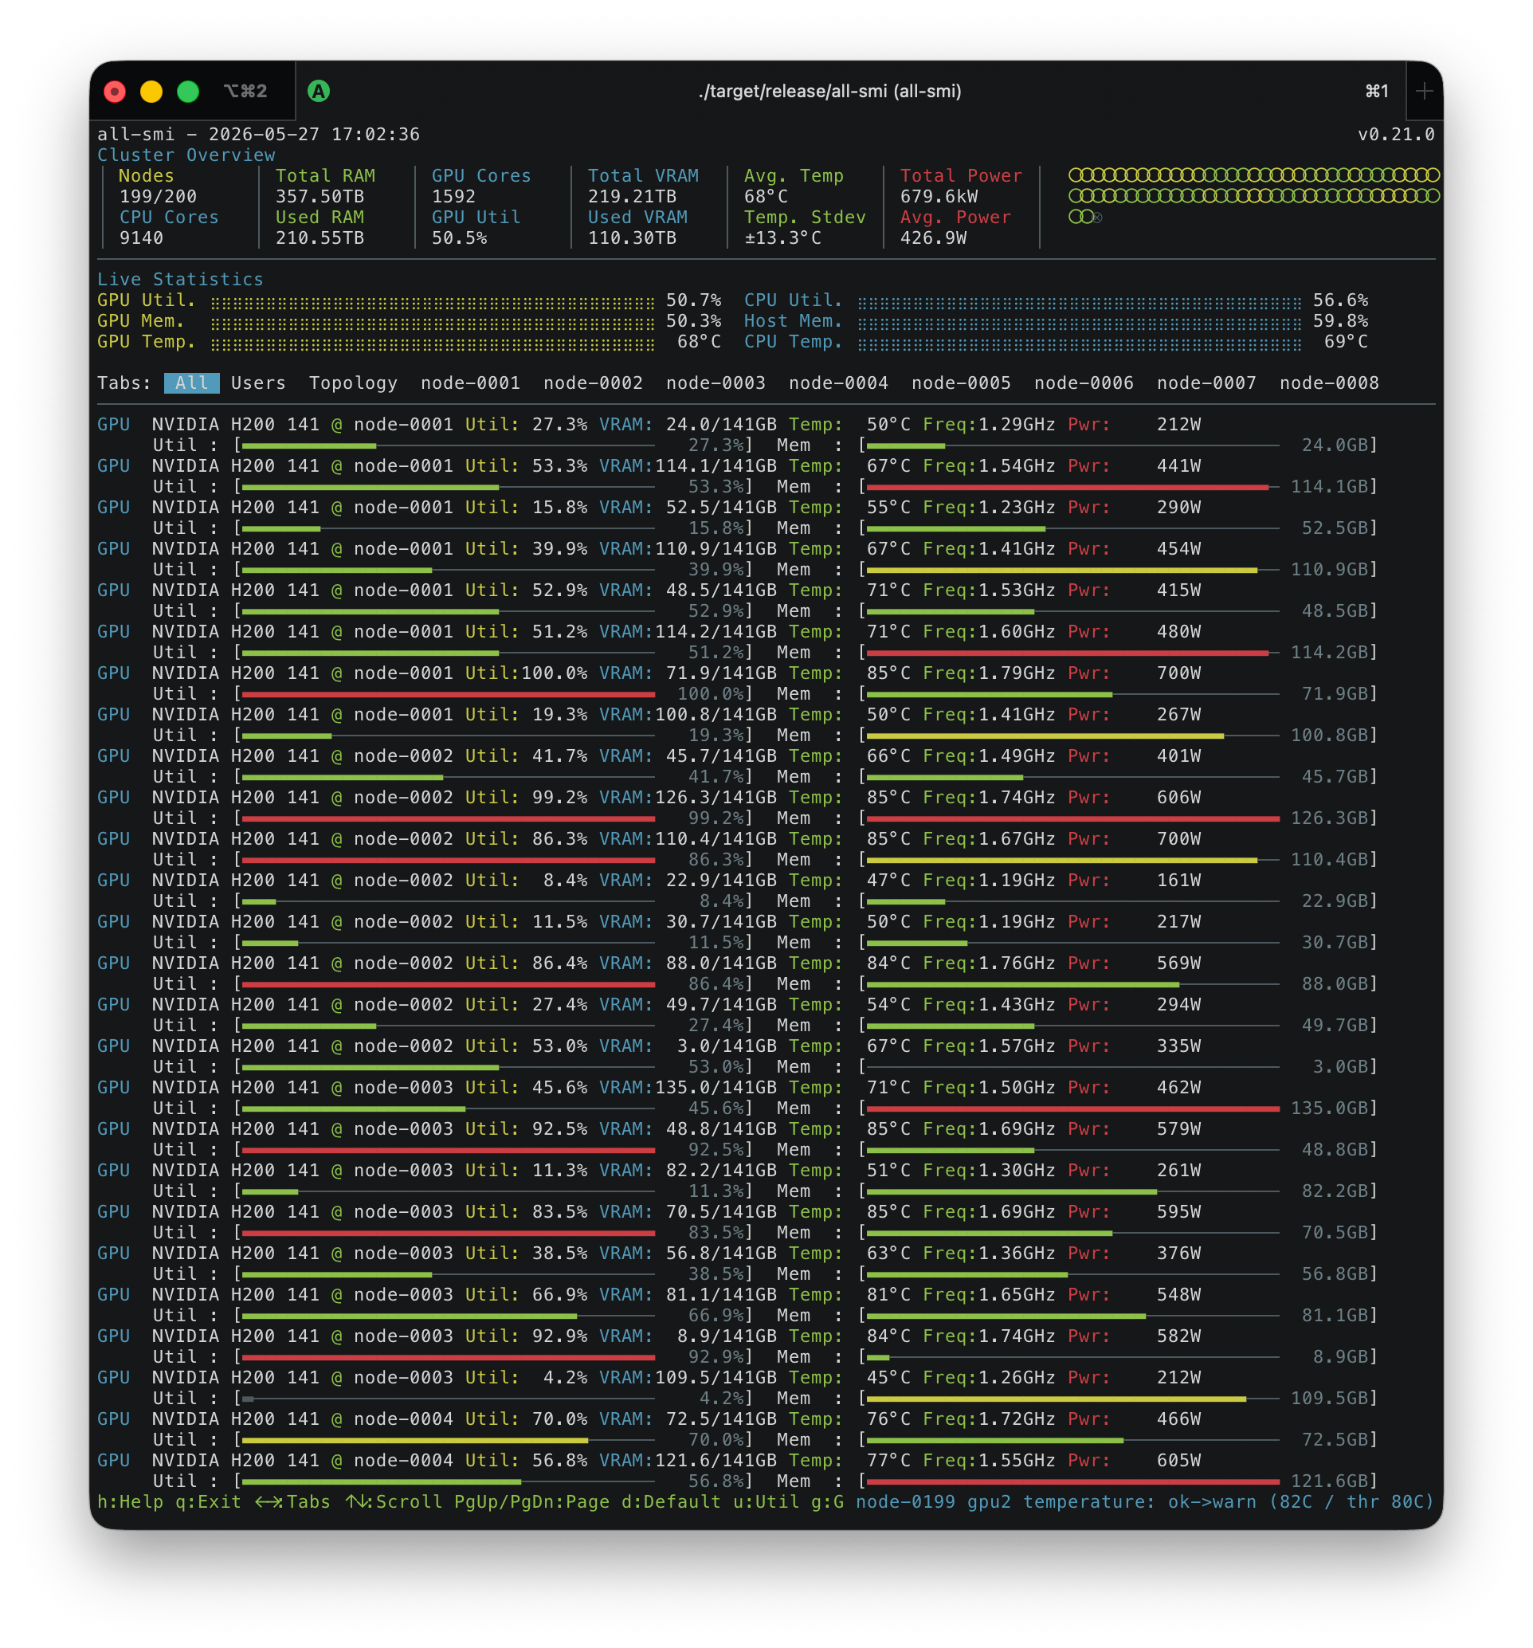Click the Total VRAM 219.21TB value
Image resolution: width=1533 pixels, height=1648 pixels.
point(633,197)
